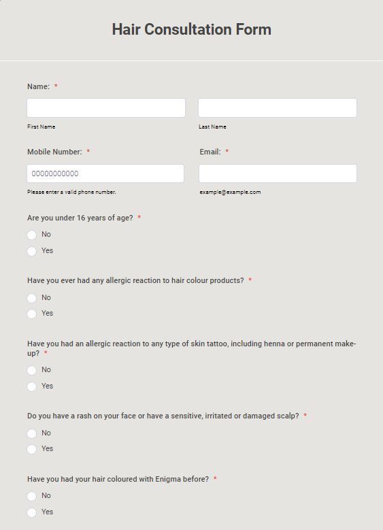Click the Mobile Number label

coord(54,152)
